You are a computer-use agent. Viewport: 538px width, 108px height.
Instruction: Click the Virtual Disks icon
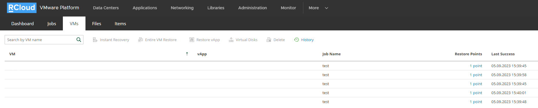tap(231, 40)
